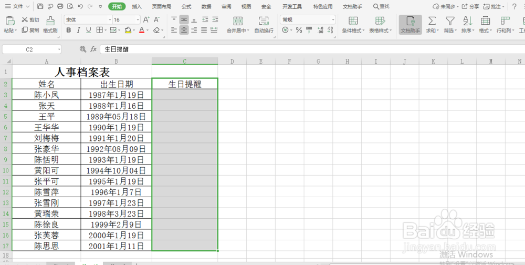Click the fill color paint bucket swatch

(128, 30)
